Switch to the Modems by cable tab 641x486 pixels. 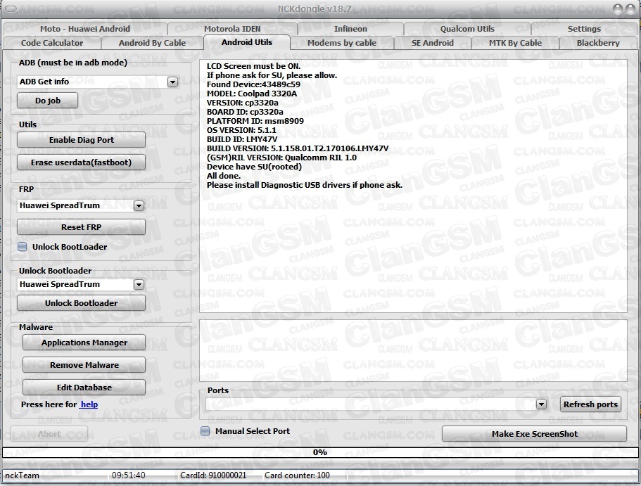point(342,43)
